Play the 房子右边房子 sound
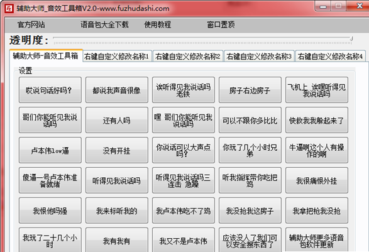 coord(250,90)
